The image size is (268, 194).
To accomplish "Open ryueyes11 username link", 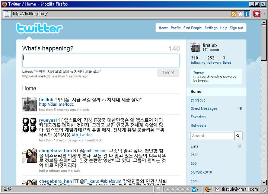I will coord(50,120).
